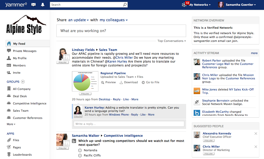Add a new group with plus icon
Image resolution: width=264 pixels, height=159 pixels.
point(23,82)
